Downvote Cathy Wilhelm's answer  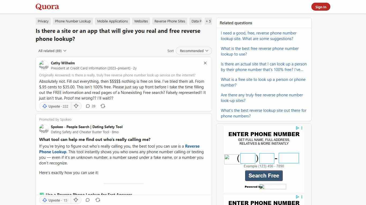pyautogui.click(x=76, y=106)
